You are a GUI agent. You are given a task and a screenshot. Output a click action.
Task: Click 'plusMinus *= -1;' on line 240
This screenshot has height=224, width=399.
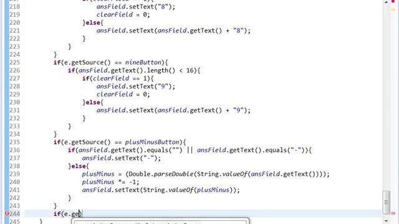click(x=110, y=182)
